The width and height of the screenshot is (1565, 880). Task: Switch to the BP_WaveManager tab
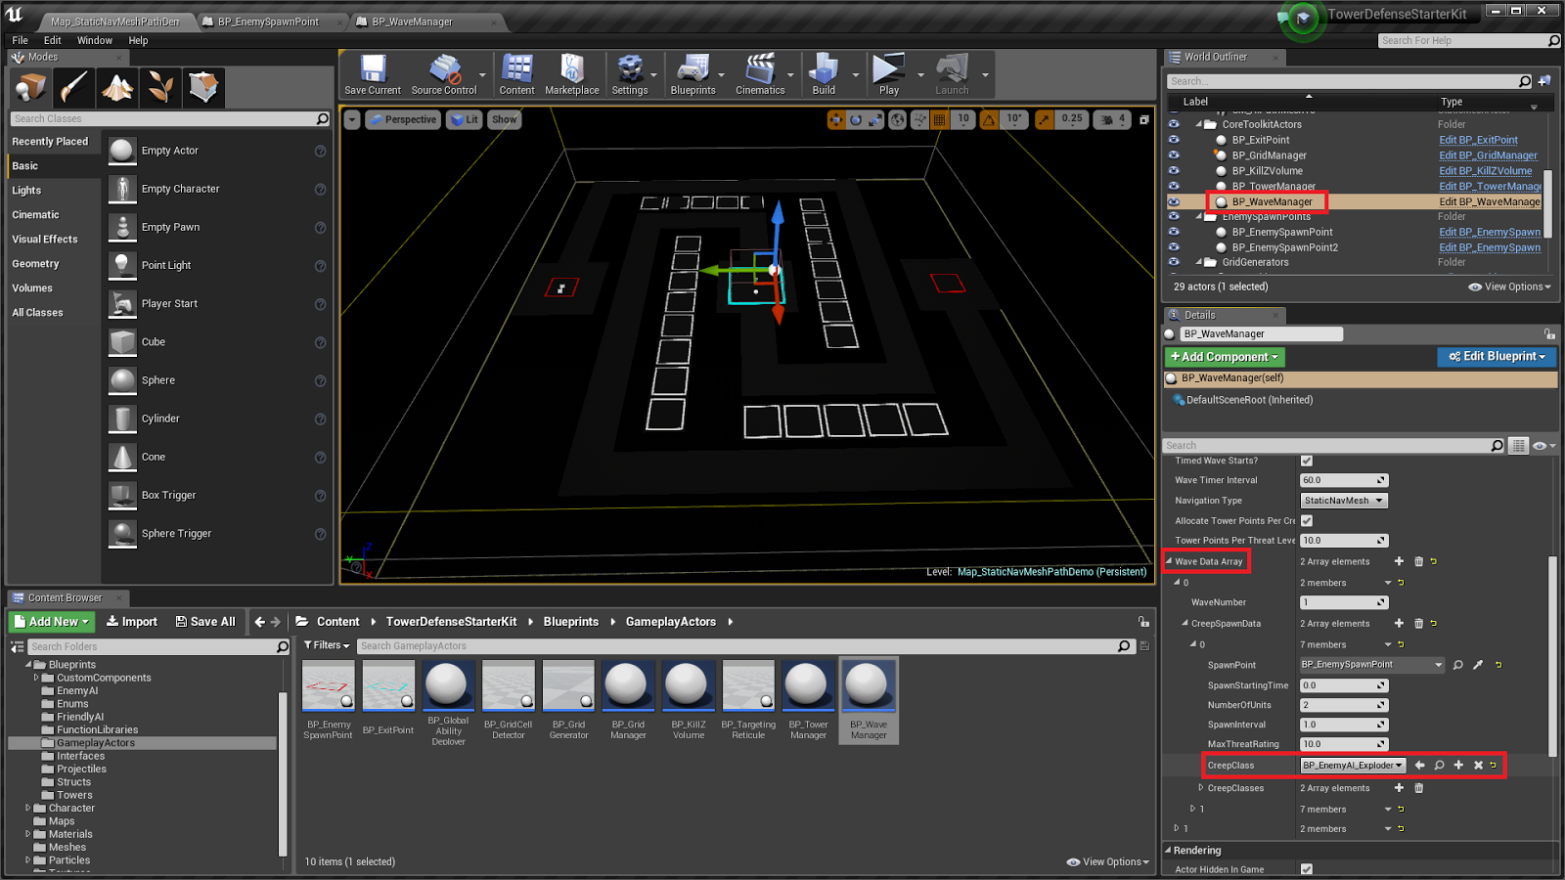tap(413, 22)
